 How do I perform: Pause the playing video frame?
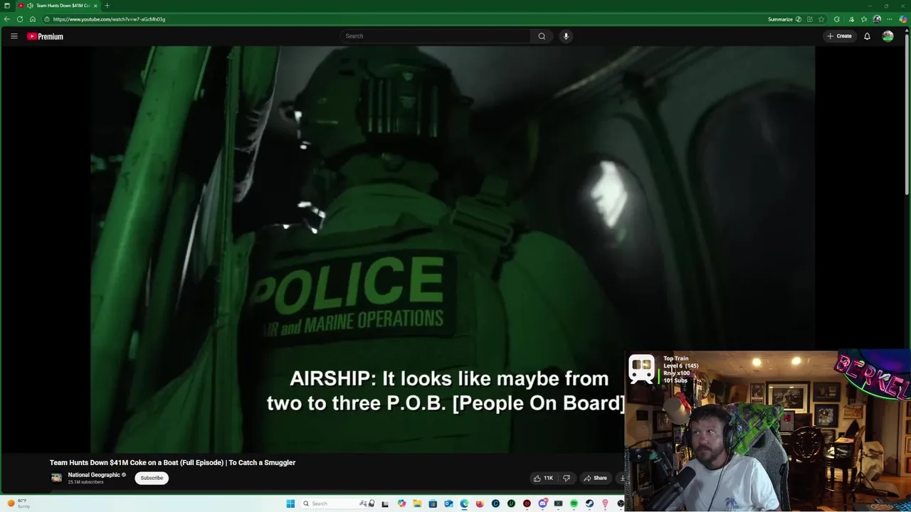click(453, 249)
